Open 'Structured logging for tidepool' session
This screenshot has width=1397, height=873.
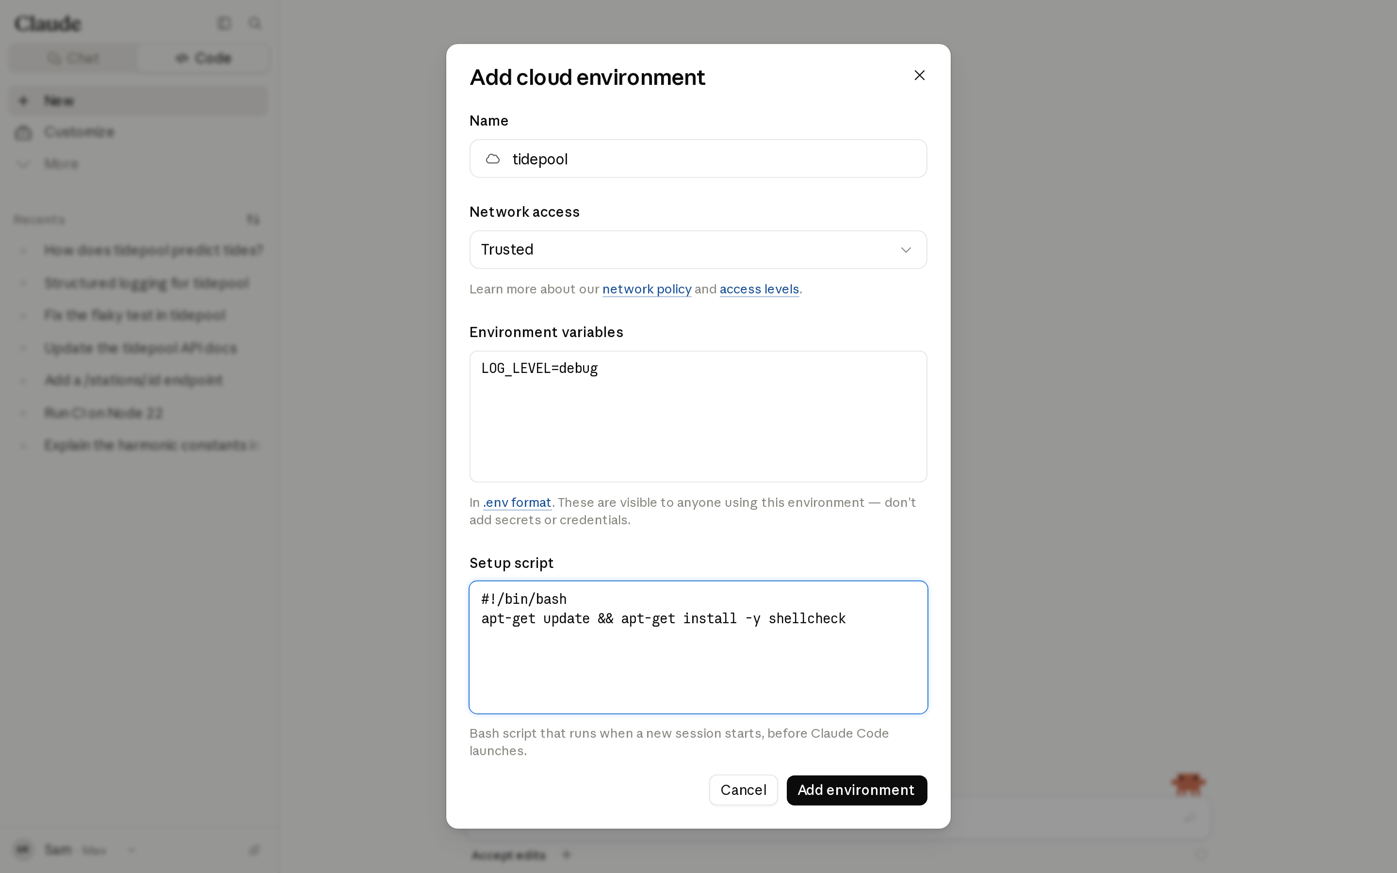click(139, 283)
